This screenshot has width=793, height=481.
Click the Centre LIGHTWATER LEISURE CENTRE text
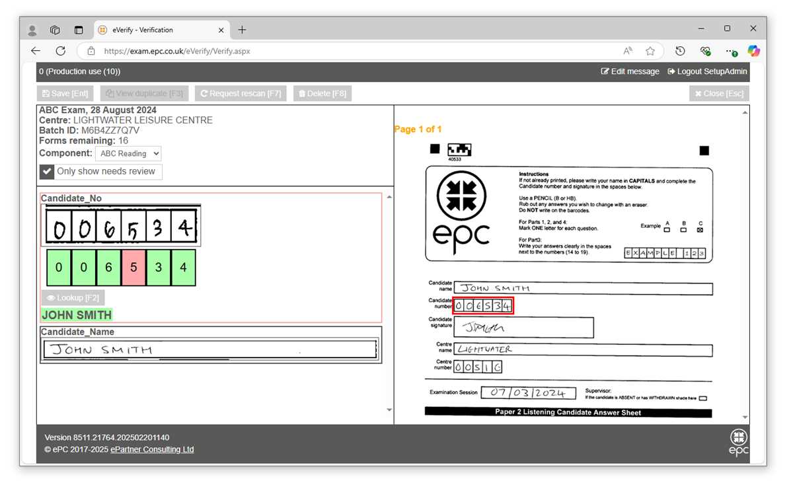pos(126,120)
